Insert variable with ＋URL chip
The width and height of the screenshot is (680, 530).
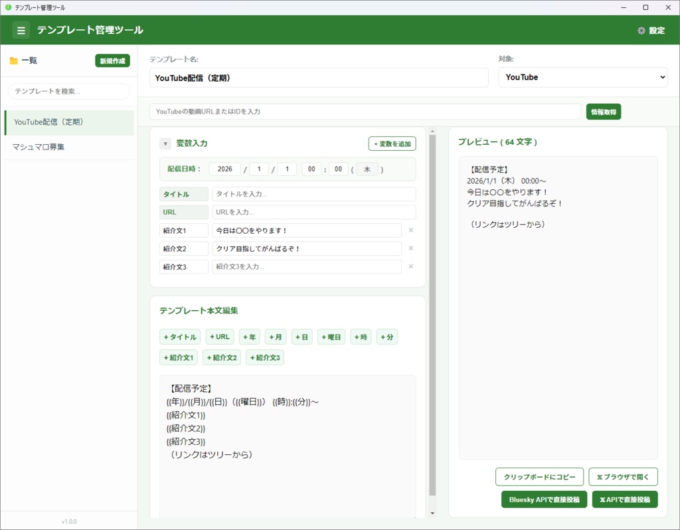coord(220,337)
